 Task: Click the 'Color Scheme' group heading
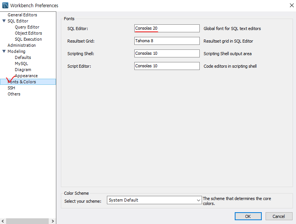pos(76,193)
